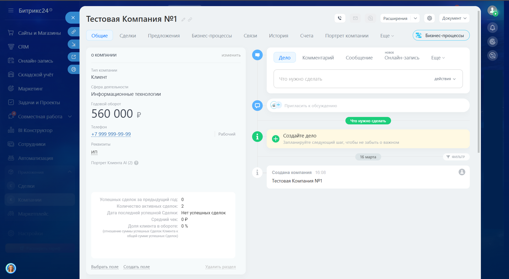Screen dimensions: 509x279
Task: Click the phone number +7 999 999-99-99
Action: tap(111, 134)
